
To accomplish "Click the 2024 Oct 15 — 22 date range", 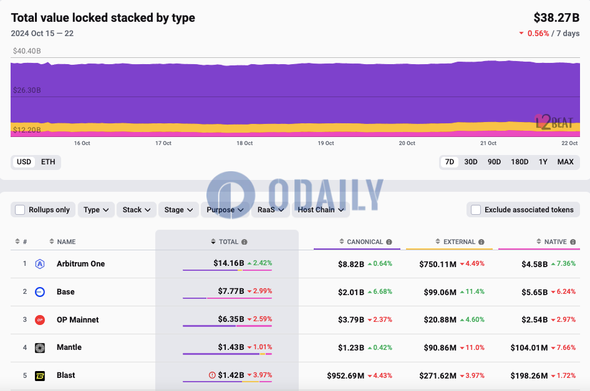I will (42, 34).
